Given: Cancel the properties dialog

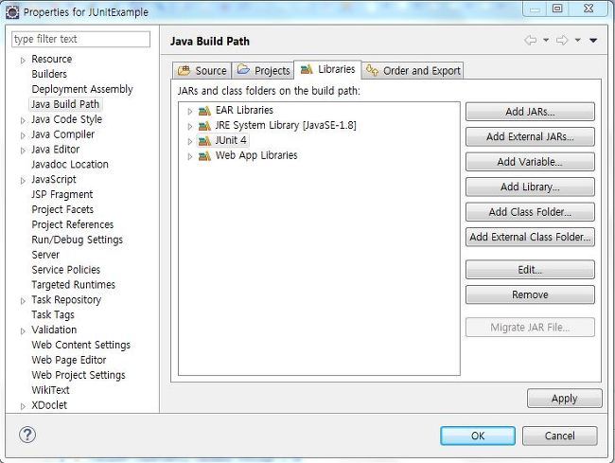Looking at the screenshot, I should 560,436.
